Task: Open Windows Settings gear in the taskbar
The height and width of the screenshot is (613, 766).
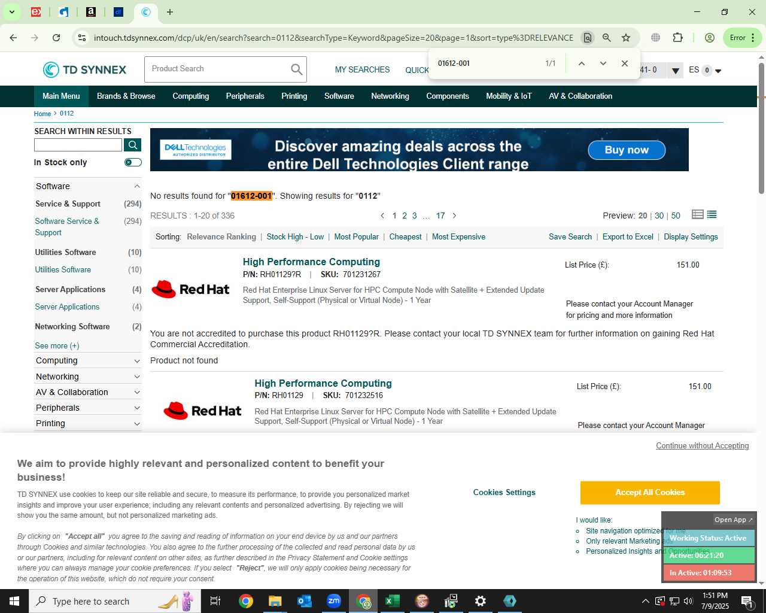Action: [481, 601]
